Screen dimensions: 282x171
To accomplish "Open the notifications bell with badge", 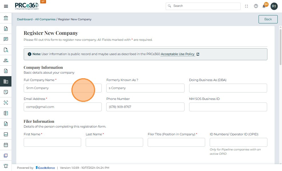I will 264,6.
